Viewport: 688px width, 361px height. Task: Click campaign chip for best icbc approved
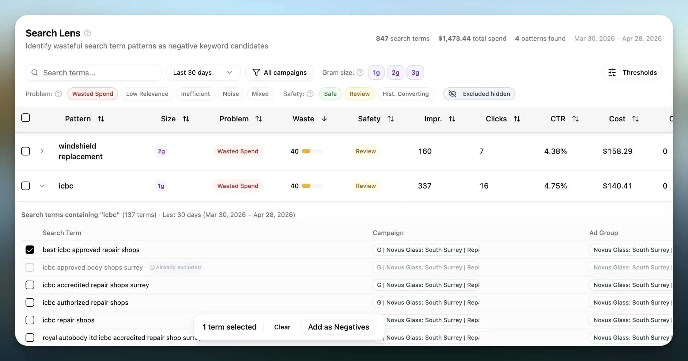tap(426, 250)
